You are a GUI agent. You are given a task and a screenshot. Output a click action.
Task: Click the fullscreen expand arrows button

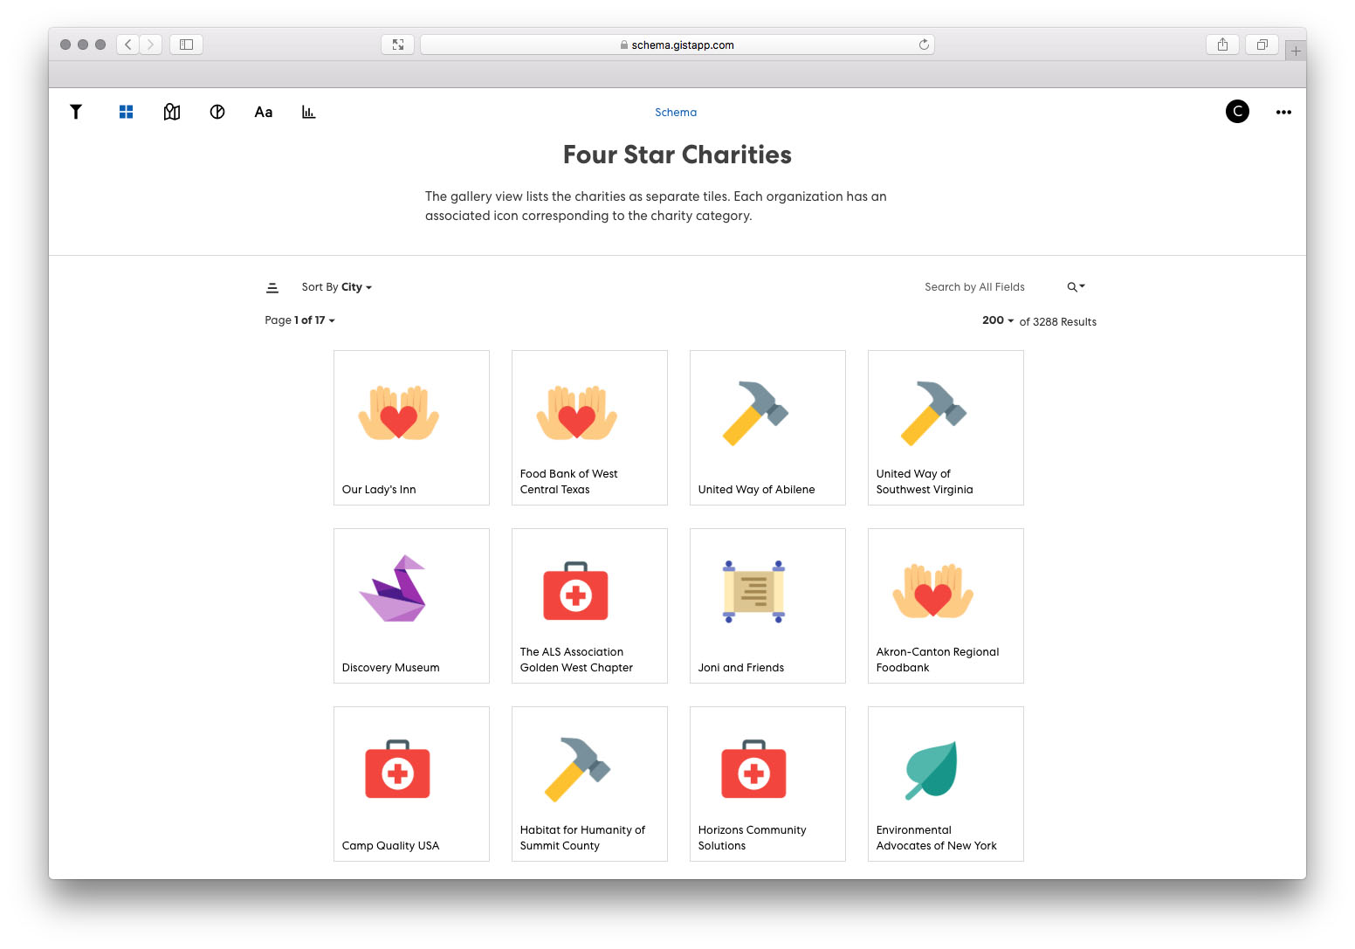click(398, 45)
